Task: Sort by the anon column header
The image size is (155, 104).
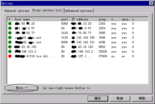Action: [x=125, y=19]
